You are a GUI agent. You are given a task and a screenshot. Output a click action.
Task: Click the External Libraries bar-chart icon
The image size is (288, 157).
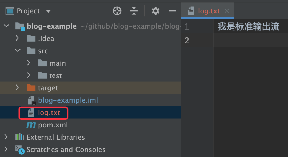coord(20,137)
